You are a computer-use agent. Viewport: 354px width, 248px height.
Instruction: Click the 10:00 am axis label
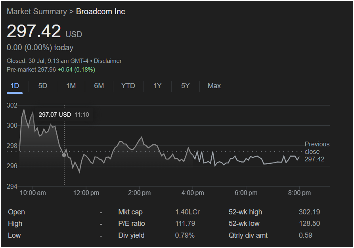point(33,193)
